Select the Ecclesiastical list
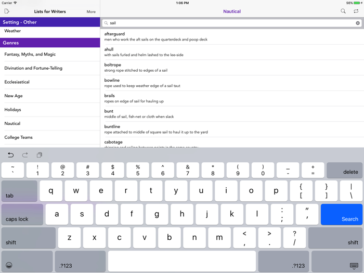The image size is (364, 273). pyautogui.click(x=50, y=82)
